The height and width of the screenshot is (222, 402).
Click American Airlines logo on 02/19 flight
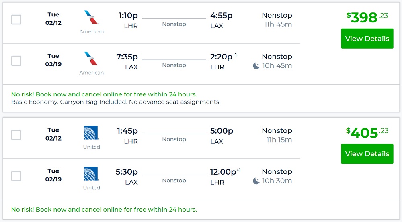pyautogui.click(x=91, y=59)
